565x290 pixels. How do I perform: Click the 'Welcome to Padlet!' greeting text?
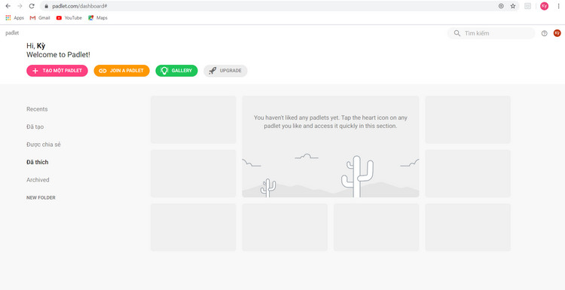tap(58, 55)
